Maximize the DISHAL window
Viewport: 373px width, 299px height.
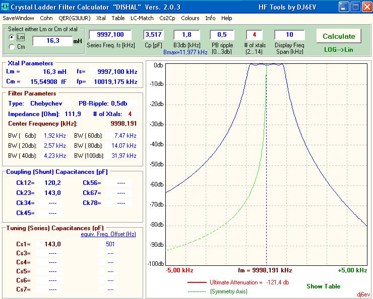356,7
